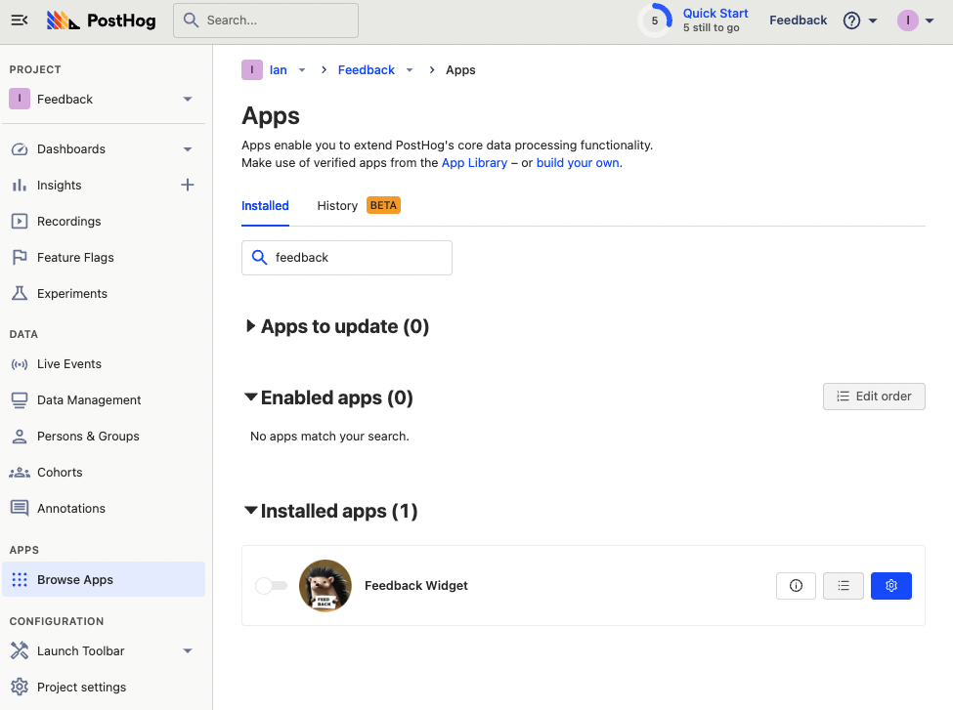Click the Feedback Widget hedgehog thumbnail
The width and height of the screenshot is (953, 710).
325,586
